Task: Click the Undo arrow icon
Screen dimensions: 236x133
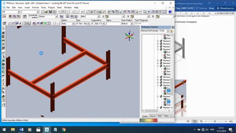Action: tap(82, 11)
